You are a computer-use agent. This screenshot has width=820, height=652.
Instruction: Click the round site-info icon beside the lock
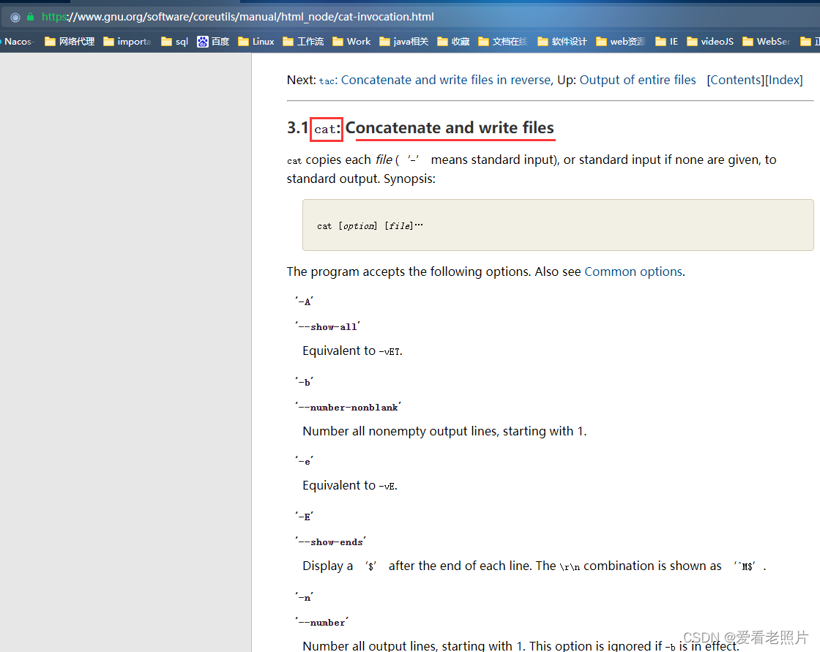(15, 17)
